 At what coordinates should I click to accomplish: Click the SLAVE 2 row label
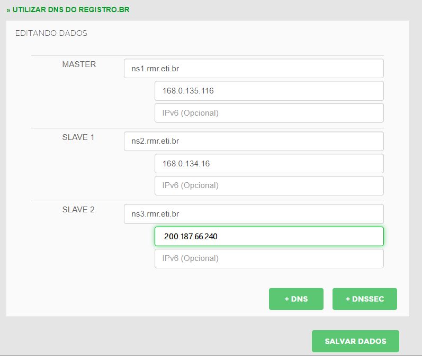pos(78,209)
